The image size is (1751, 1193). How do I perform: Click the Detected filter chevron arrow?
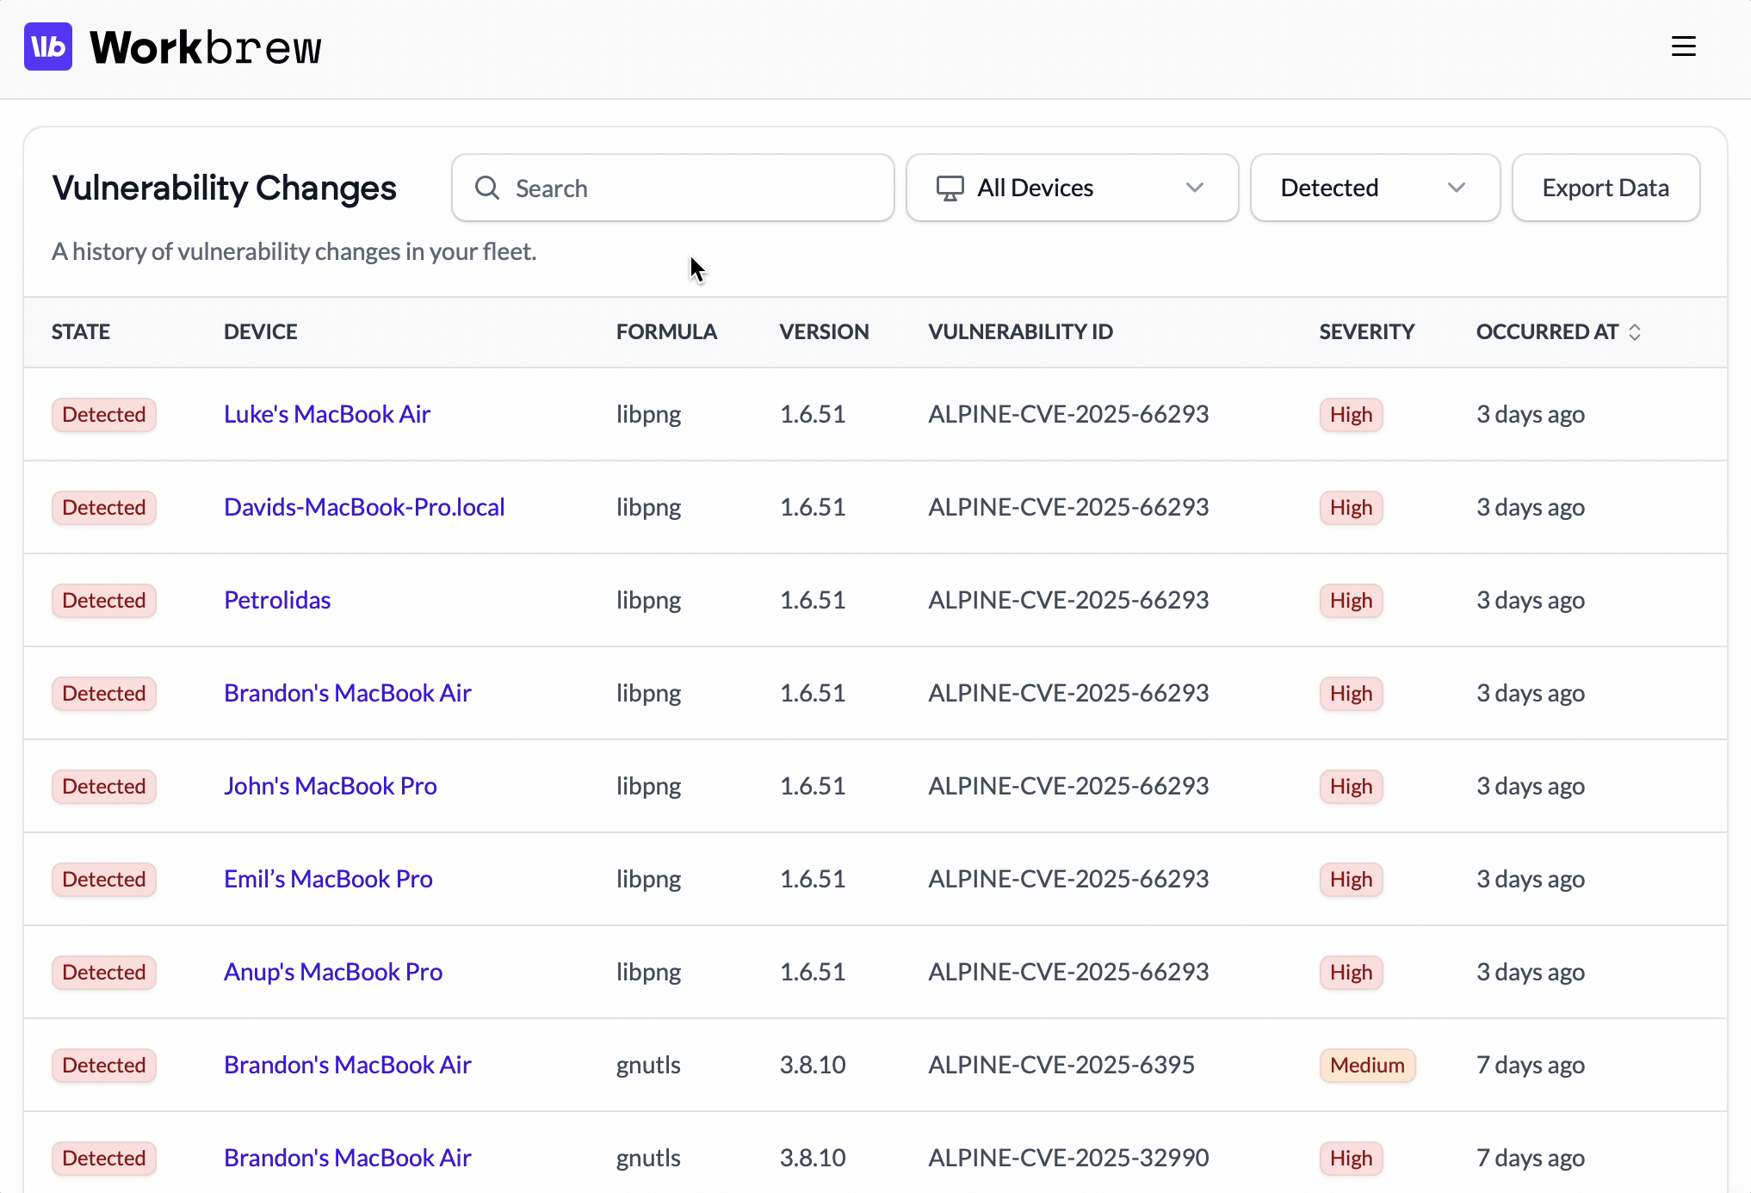pyautogui.click(x=1456, y=188)
